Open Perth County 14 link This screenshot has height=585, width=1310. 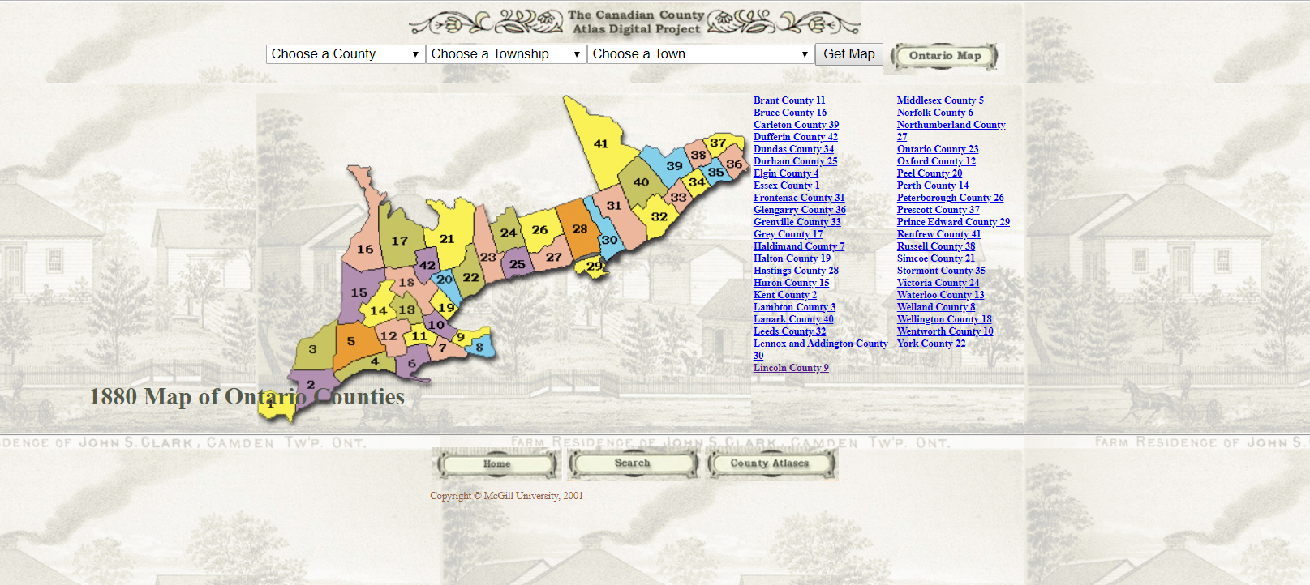[933, 186]
